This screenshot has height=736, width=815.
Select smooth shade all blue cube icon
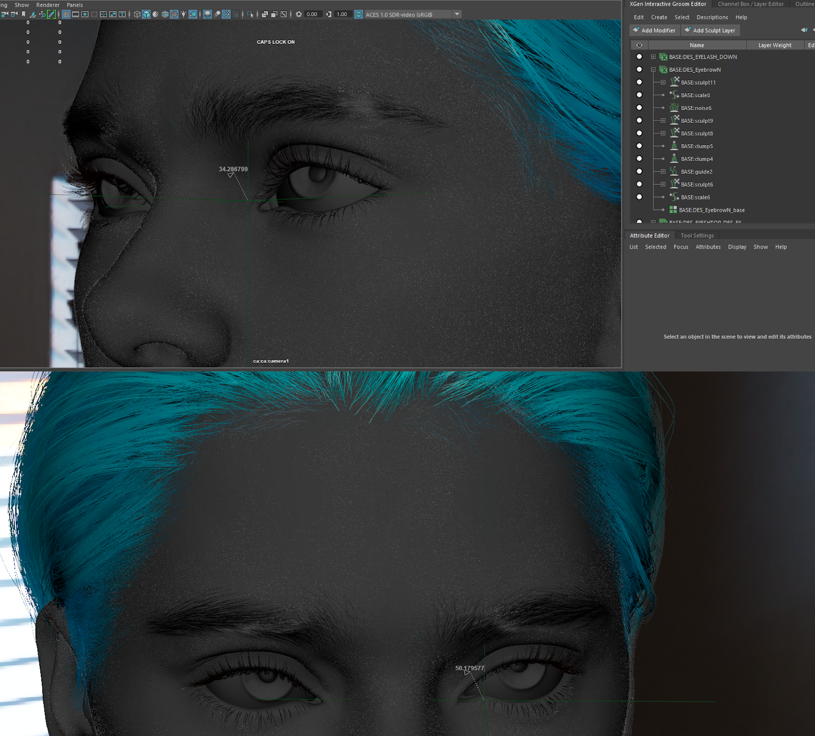[146, 14]
